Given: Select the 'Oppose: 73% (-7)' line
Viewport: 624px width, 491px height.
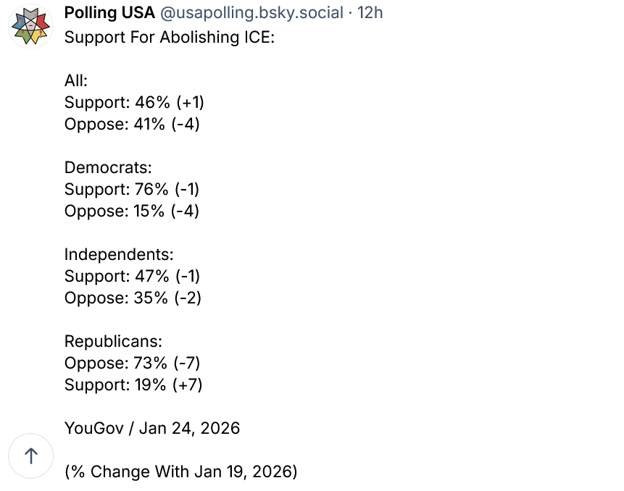Looking at the screenshot, I should coord(133,363).
